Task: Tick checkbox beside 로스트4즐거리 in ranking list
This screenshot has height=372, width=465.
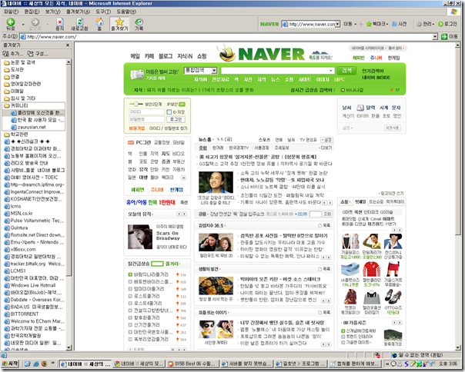Action: coord(130,304)
